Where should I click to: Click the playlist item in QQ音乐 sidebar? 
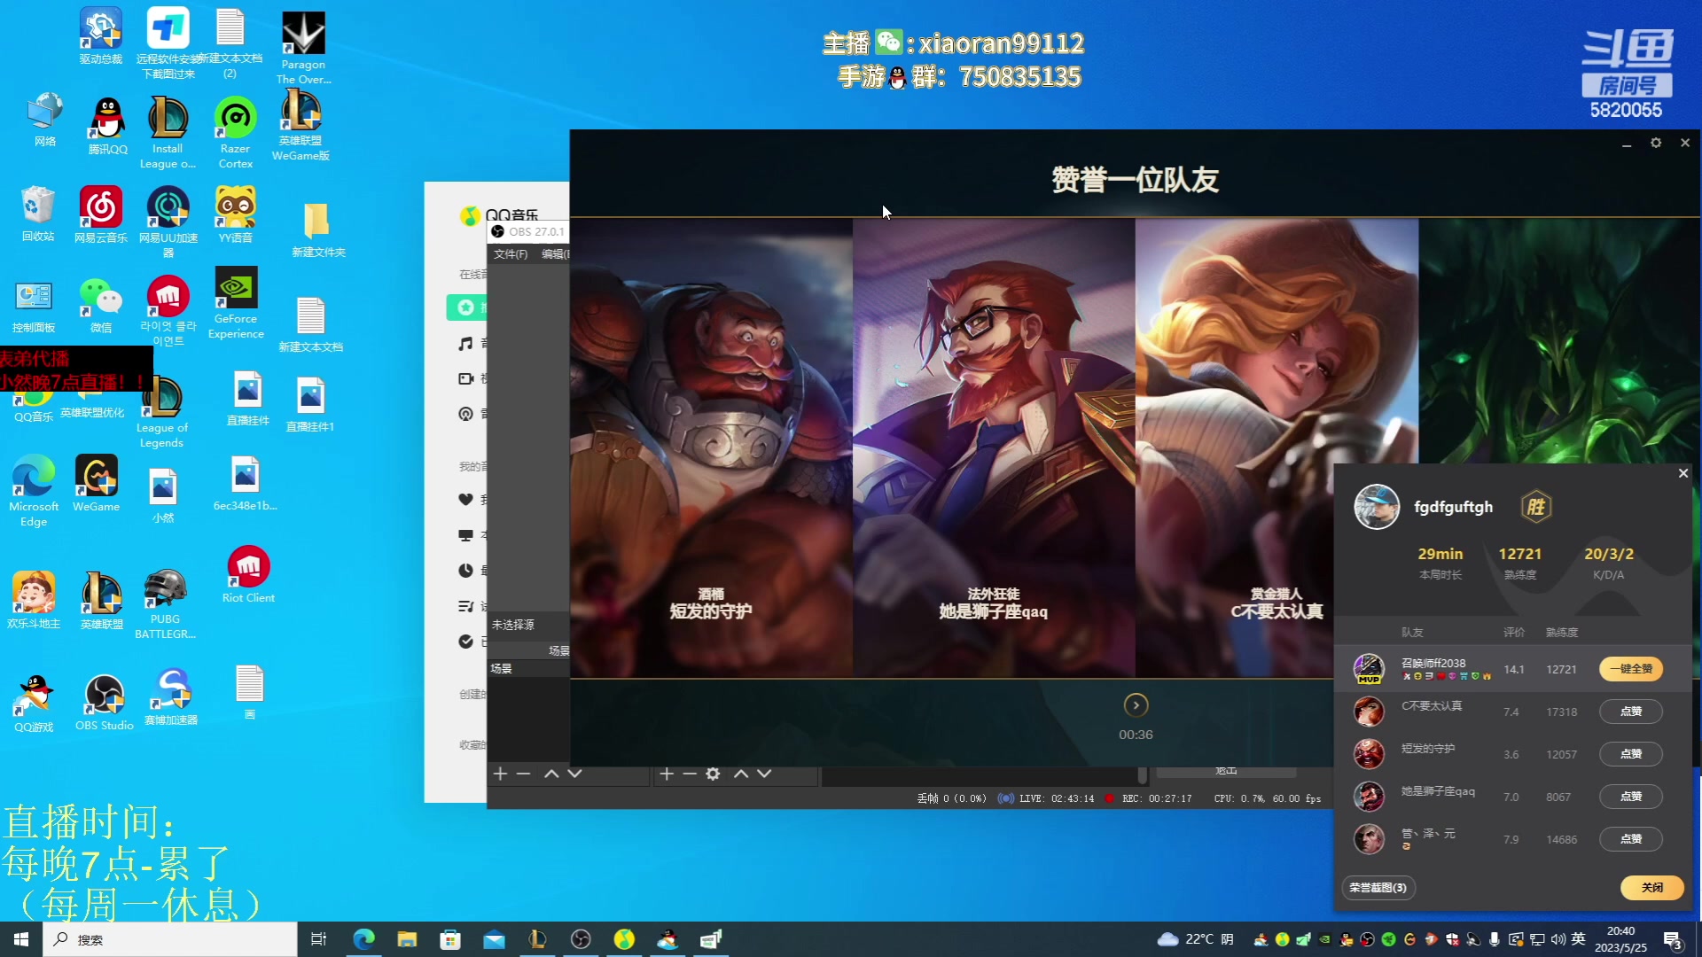point(465,606)
